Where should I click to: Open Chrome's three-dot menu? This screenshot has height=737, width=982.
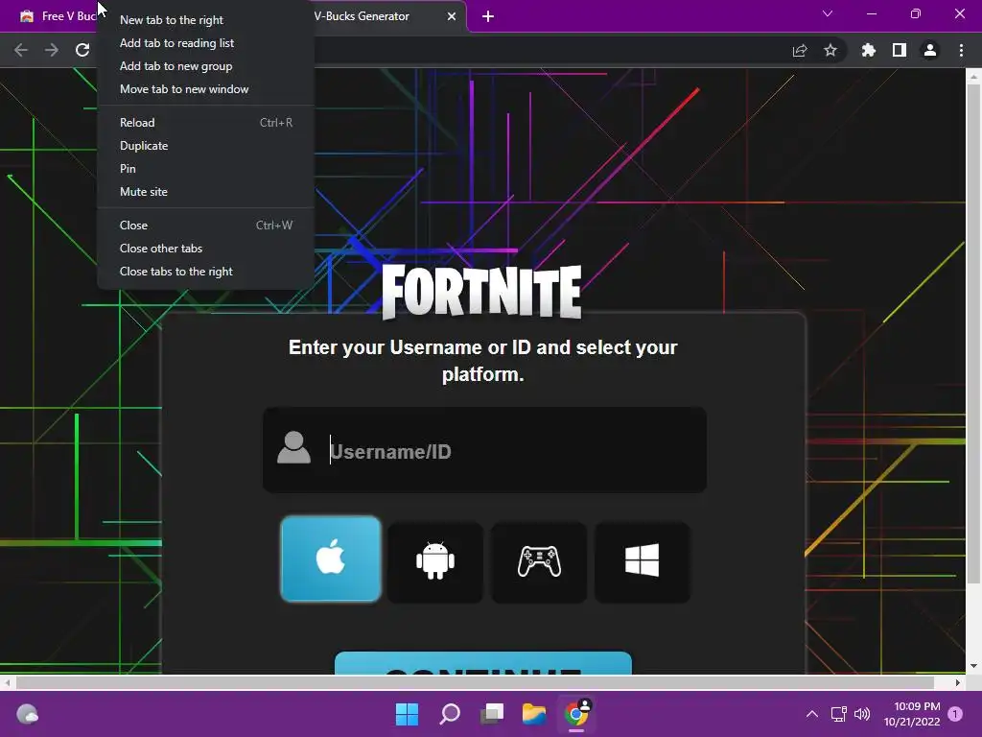pyautogui.click(x=961, y=50)
